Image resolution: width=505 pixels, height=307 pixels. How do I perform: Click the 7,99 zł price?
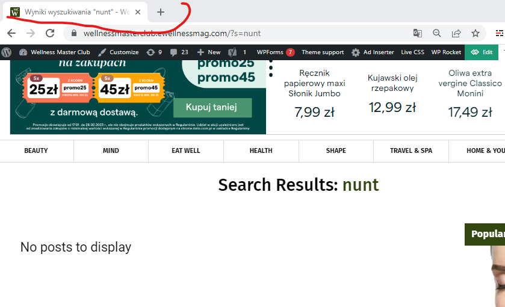coord(314,112)
